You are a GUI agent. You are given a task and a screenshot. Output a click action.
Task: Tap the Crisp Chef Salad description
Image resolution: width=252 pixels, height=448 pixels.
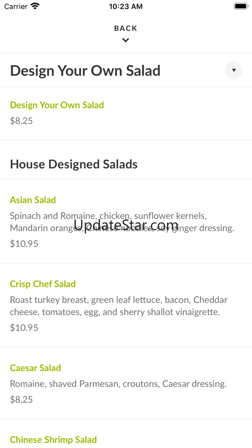[x=119, y=306]
